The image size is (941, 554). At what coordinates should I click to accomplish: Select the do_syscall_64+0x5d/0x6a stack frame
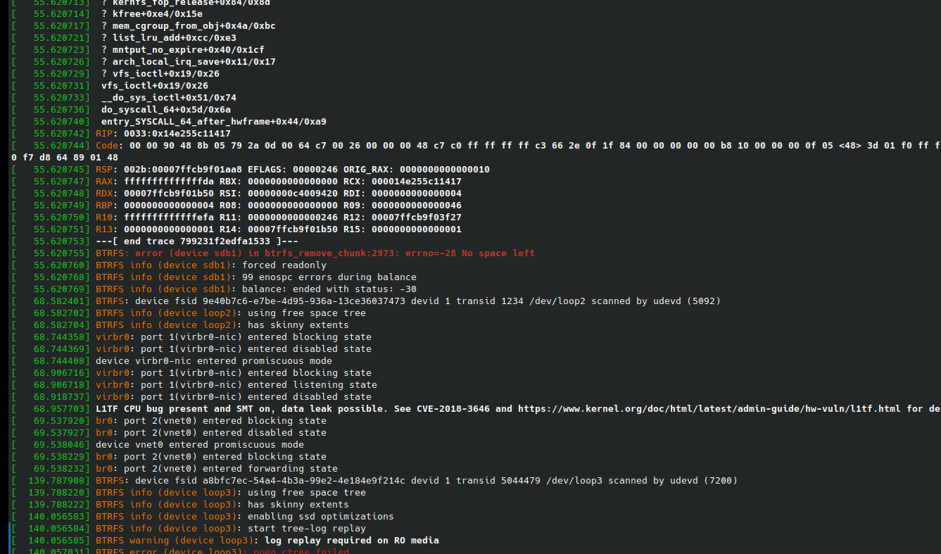(x=166, y=110)
